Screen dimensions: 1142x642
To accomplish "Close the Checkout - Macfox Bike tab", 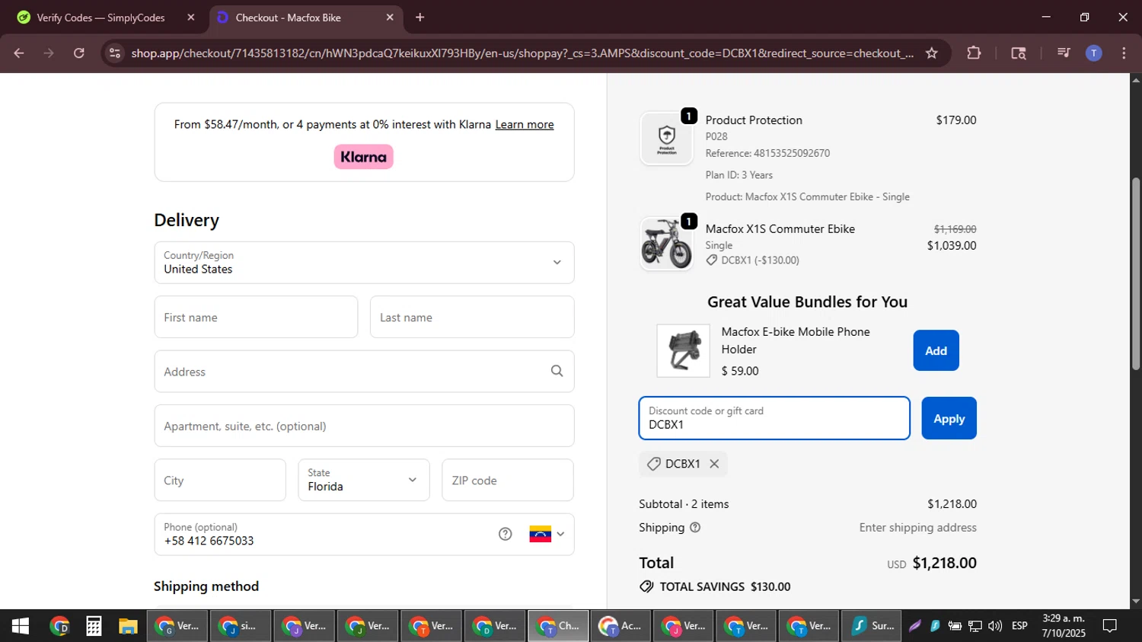I will point(390,18).
